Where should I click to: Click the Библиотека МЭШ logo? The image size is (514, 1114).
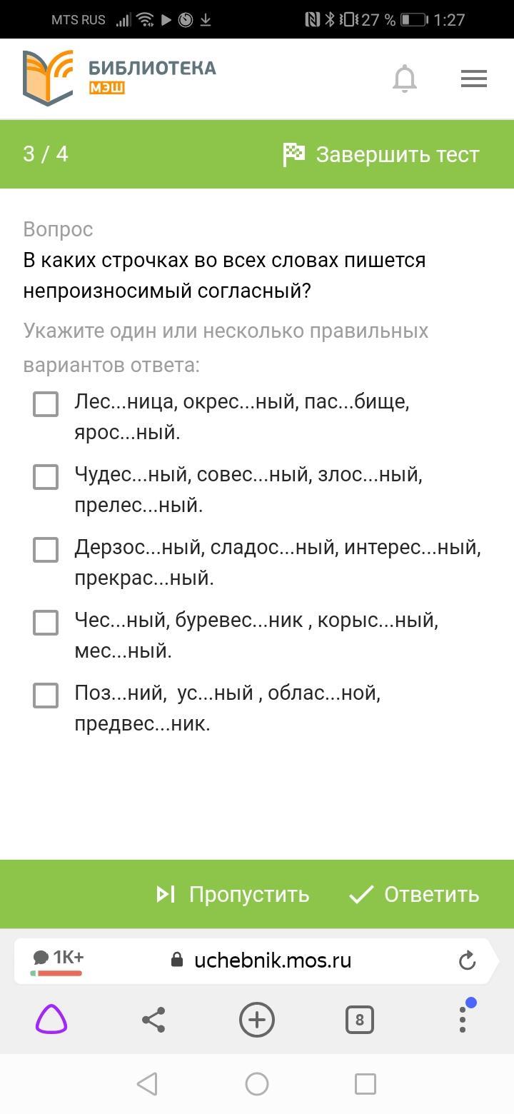[119, 78]
